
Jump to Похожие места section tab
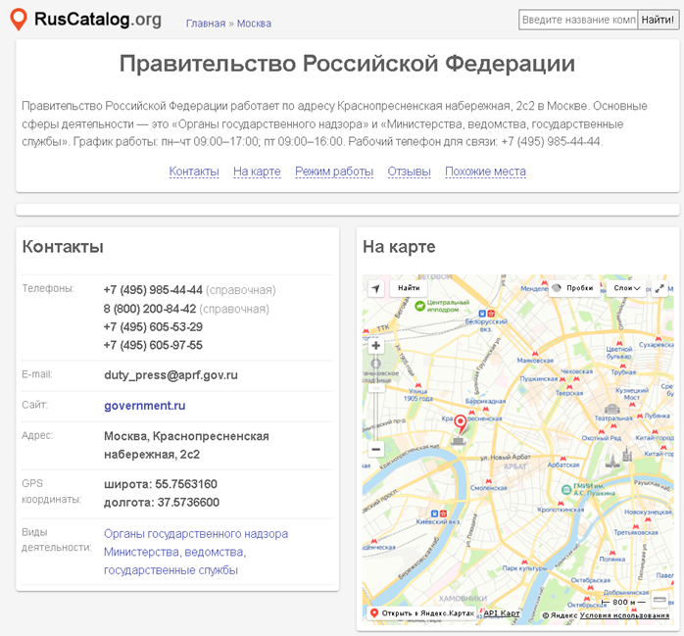pyautogui.click(x=485, y=171)
